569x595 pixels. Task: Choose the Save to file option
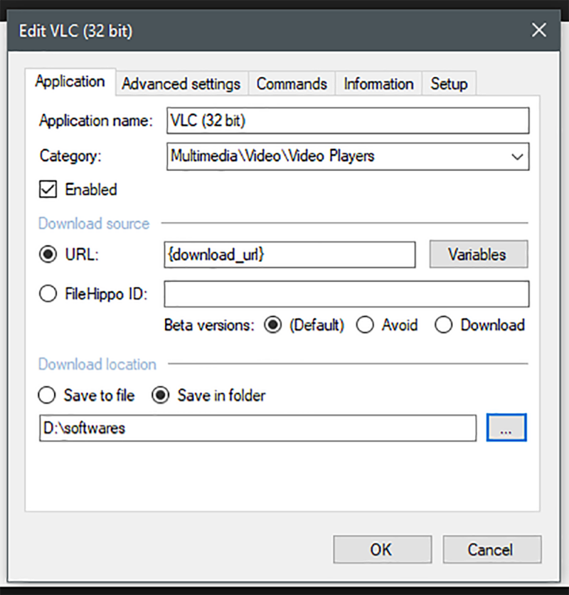coord(48,395)
